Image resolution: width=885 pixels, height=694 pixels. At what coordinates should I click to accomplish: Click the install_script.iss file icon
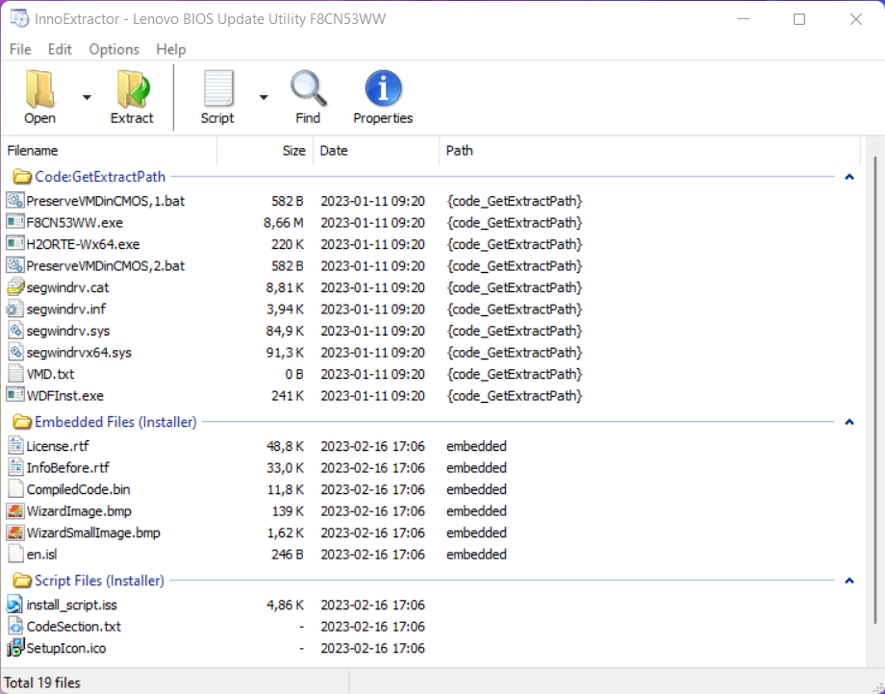15,605
